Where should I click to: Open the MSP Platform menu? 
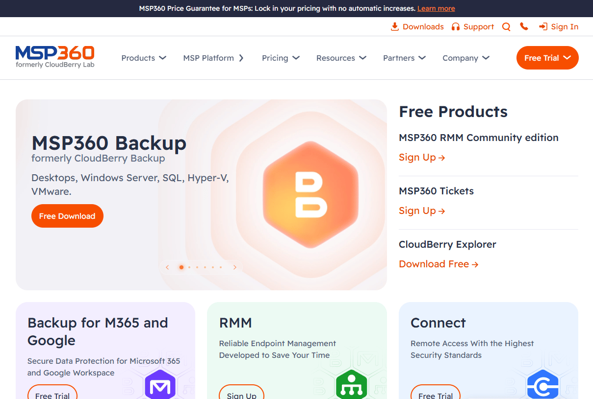213,58
